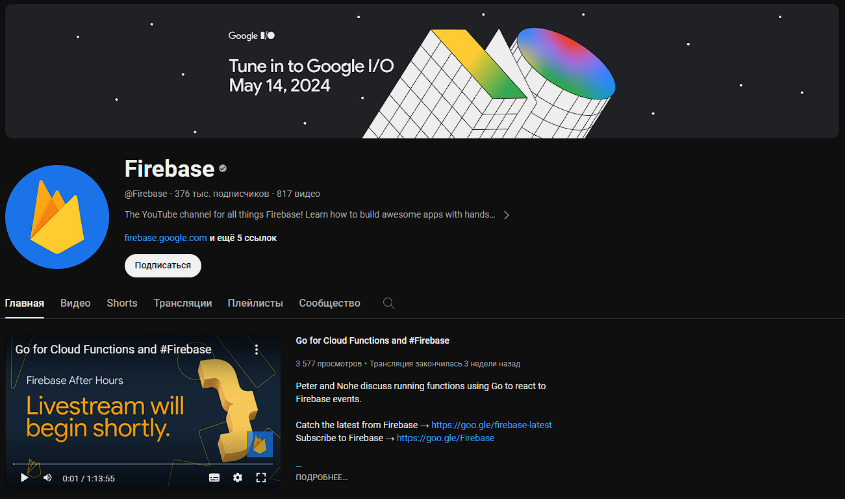Image resolution: width=845 pixels, height=499 pixels.
Task: Switch to the Видео tab
Action: click(75, 303)
